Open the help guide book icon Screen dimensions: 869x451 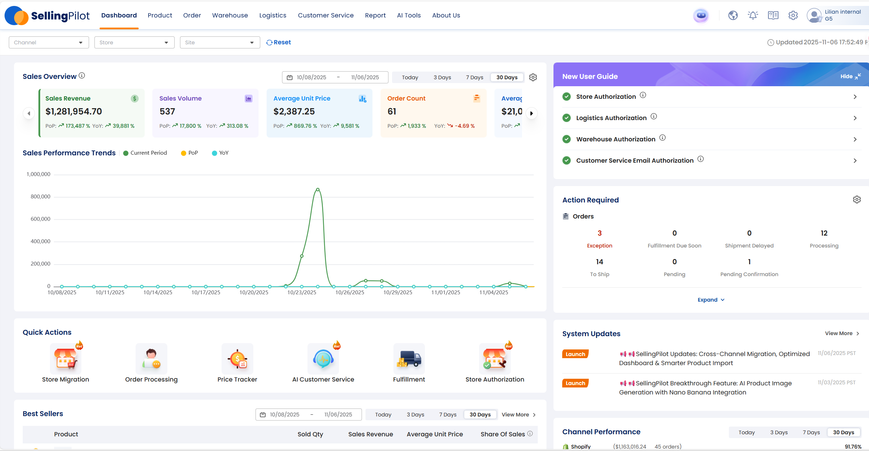point(773,15)
